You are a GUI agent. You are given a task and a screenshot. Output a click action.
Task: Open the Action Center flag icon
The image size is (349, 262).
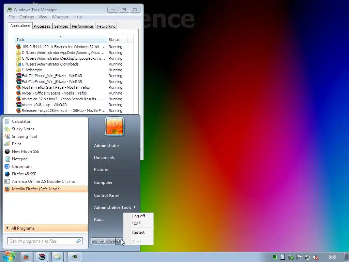coord(299,257)
